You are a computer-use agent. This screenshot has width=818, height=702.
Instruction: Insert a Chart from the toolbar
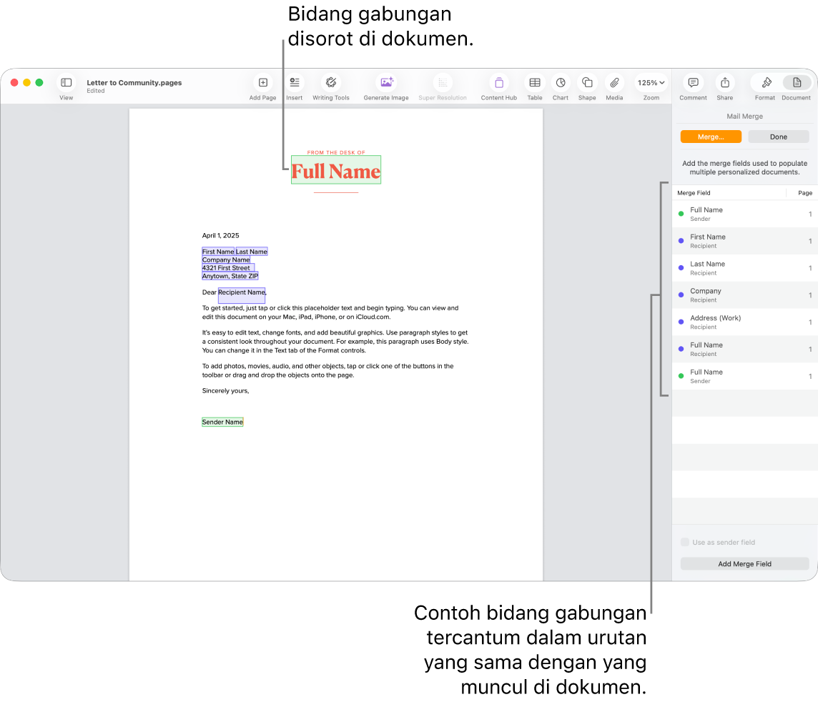point(561,82)
